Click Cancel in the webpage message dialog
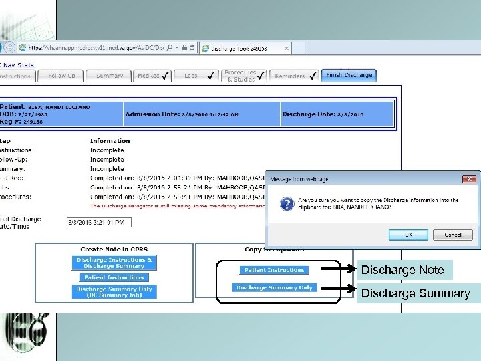481x361 pixels. coord(453,235)
